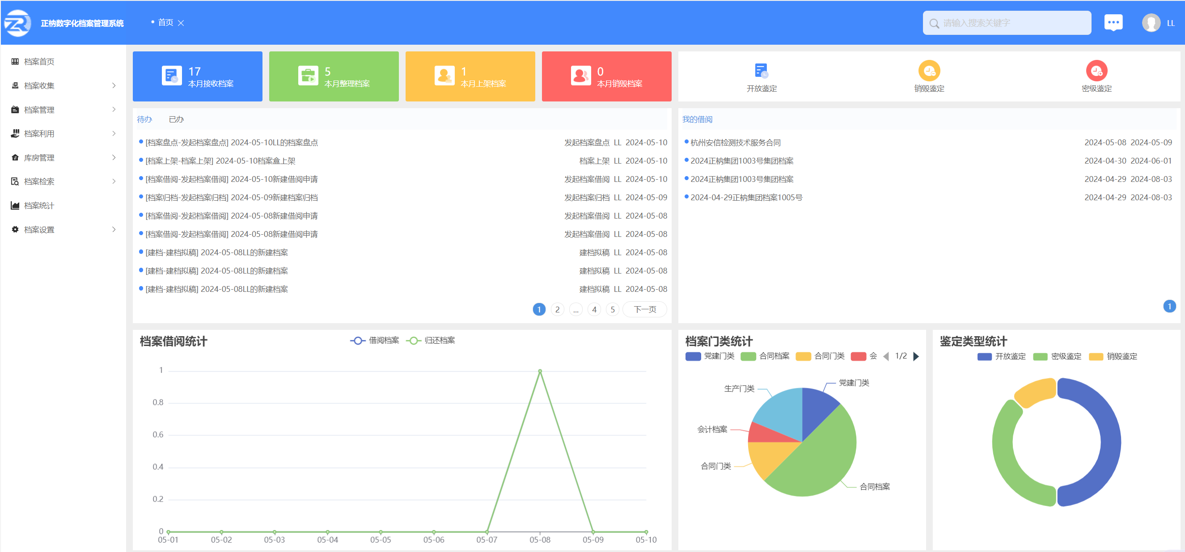Open 档案统计 menu item
This screenshot has width=1185, height=552.
click(x=63, y=206)
